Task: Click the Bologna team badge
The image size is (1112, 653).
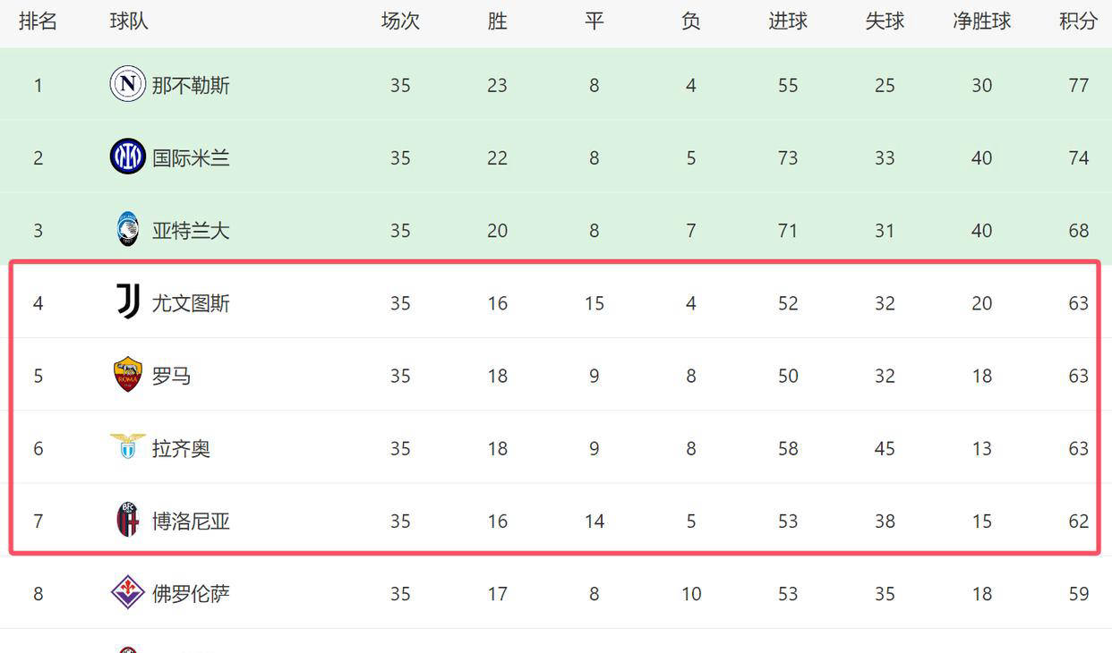Action: pos(127,520)
